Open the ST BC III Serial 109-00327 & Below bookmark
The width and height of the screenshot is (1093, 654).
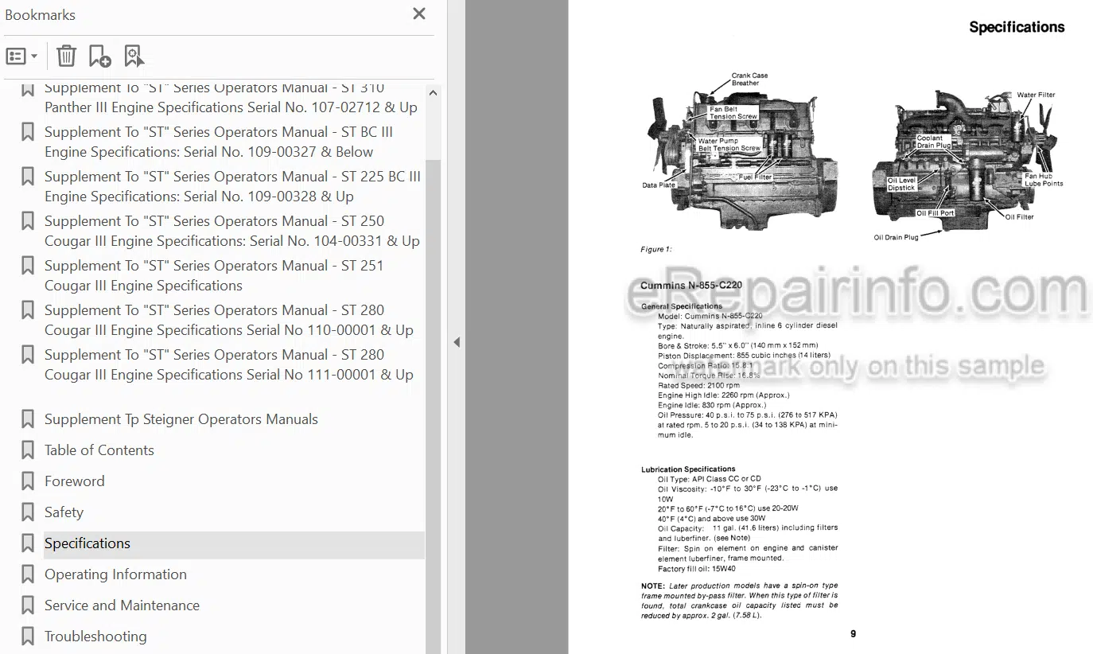[x=219, y=142]
